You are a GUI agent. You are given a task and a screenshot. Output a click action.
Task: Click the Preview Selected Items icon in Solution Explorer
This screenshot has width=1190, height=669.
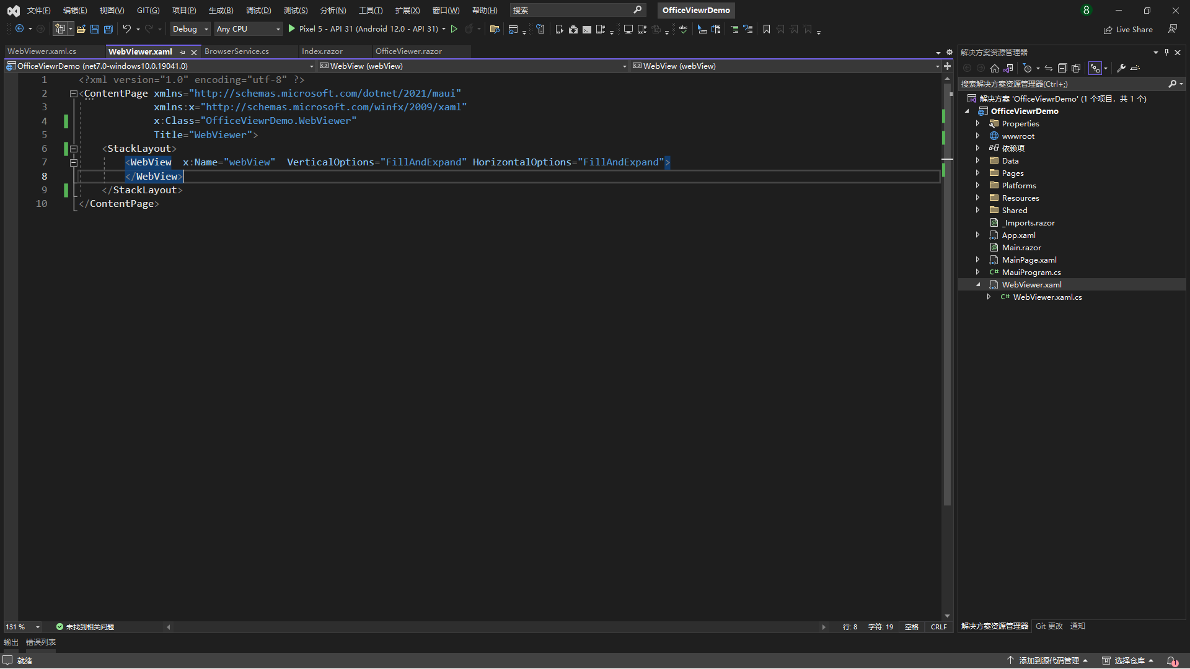pos(1135,68)
